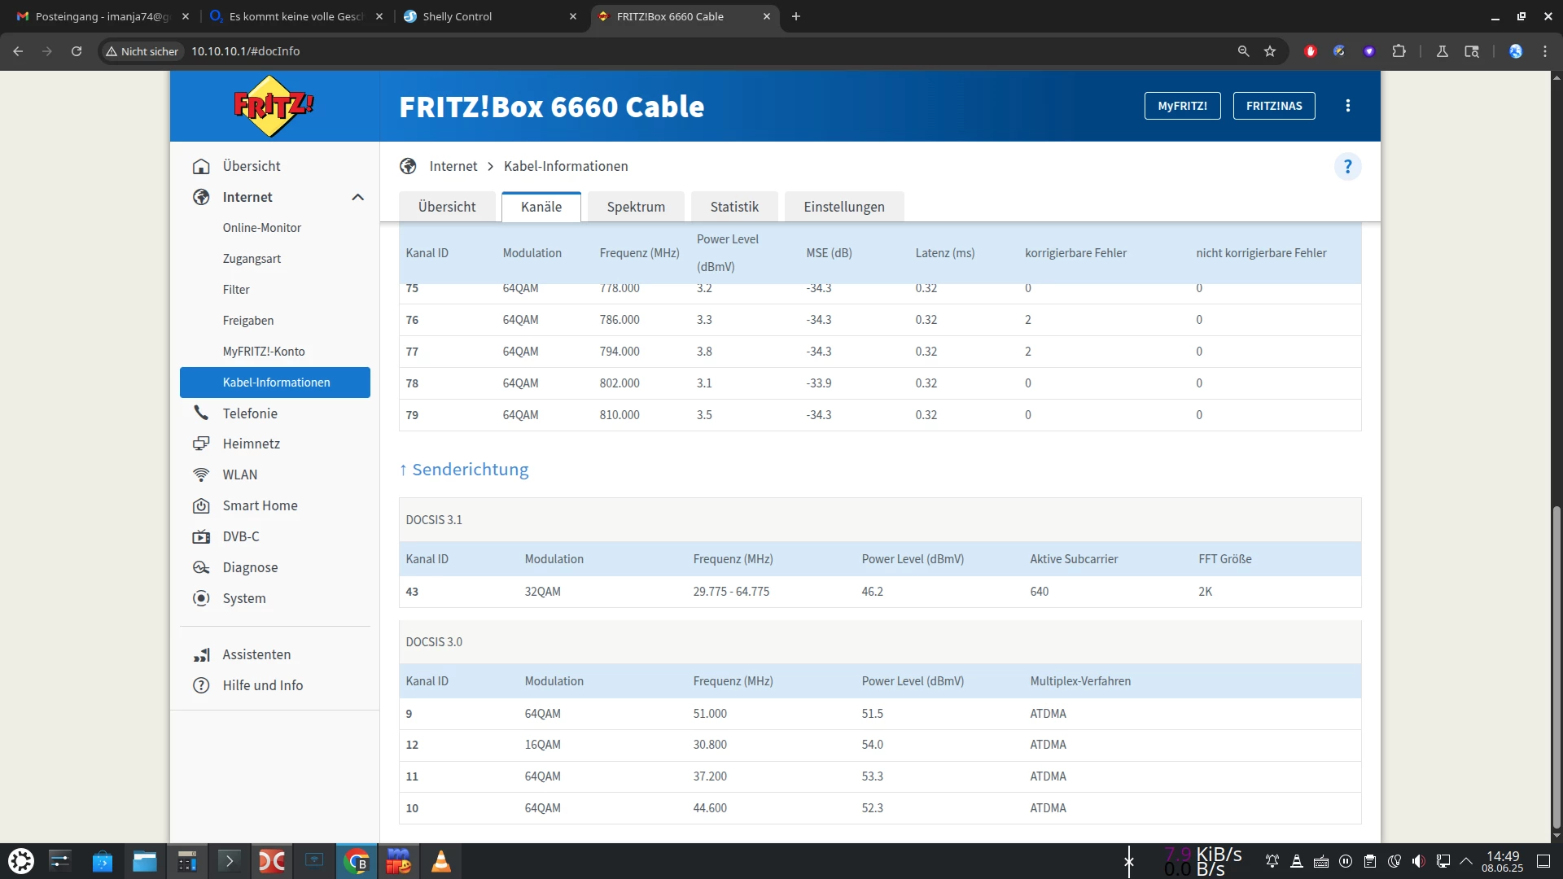Click the Diagnose icon in the sidebar
This screenshot has width=1563, height=879.
pos(201,567)
